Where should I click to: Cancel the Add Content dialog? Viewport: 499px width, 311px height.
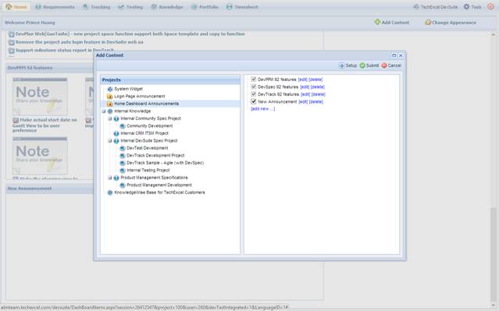[391, 65]
